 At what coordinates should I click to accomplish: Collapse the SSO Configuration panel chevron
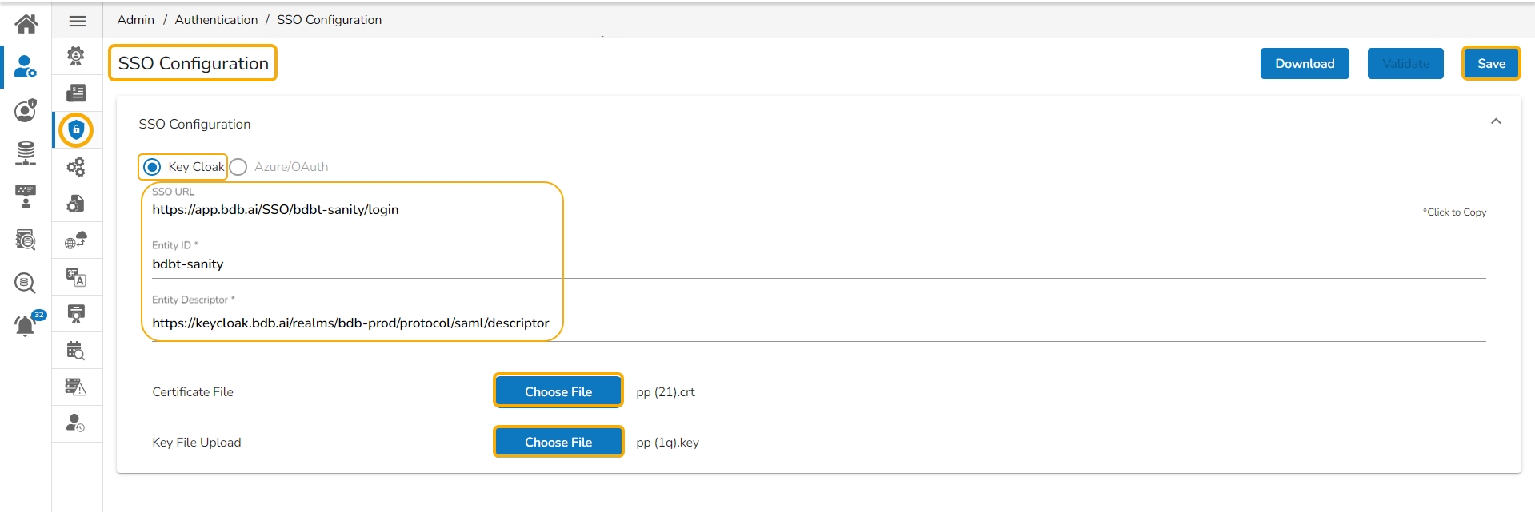[1495, 121]
